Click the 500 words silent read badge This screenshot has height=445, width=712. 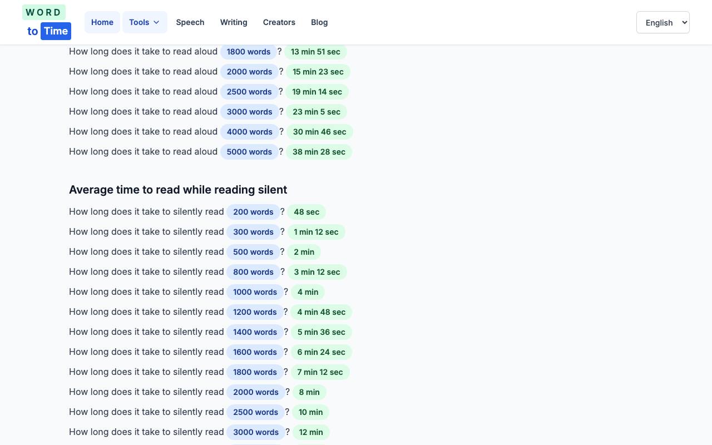click(x=253, y=252)
